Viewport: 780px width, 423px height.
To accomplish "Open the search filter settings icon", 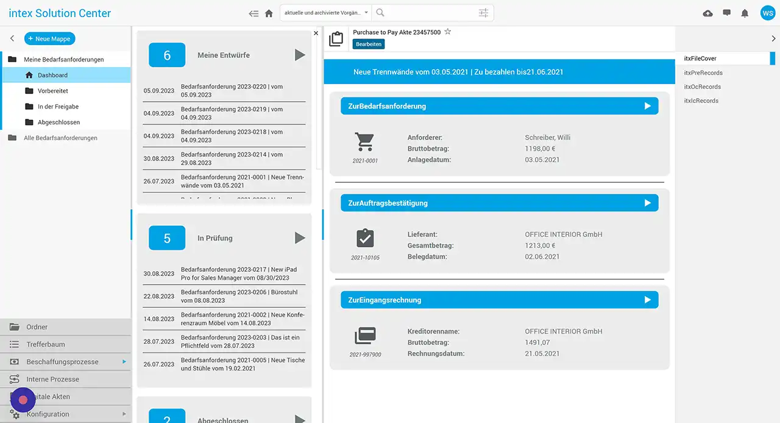I will pyautogui.click(x=483, y=13).
